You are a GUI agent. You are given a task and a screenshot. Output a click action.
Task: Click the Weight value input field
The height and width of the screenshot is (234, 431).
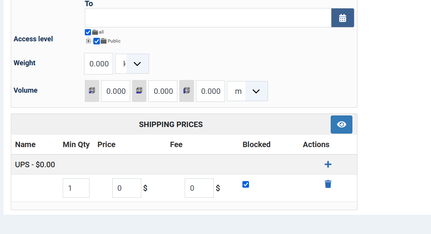click(99, 64)
